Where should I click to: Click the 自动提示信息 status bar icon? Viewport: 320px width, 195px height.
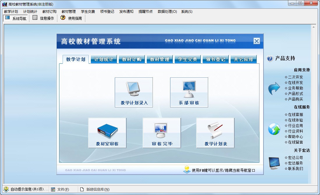[6, 189]
